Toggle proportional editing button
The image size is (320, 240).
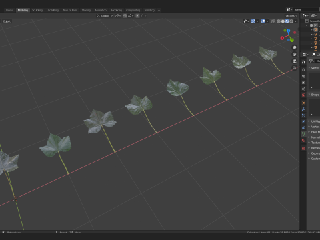click(137, 16)
